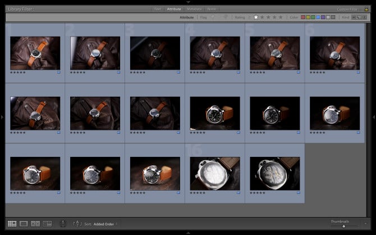The image size is (376, 235).
Task: Filter by the green color label
Action: [x=313, y=17]
